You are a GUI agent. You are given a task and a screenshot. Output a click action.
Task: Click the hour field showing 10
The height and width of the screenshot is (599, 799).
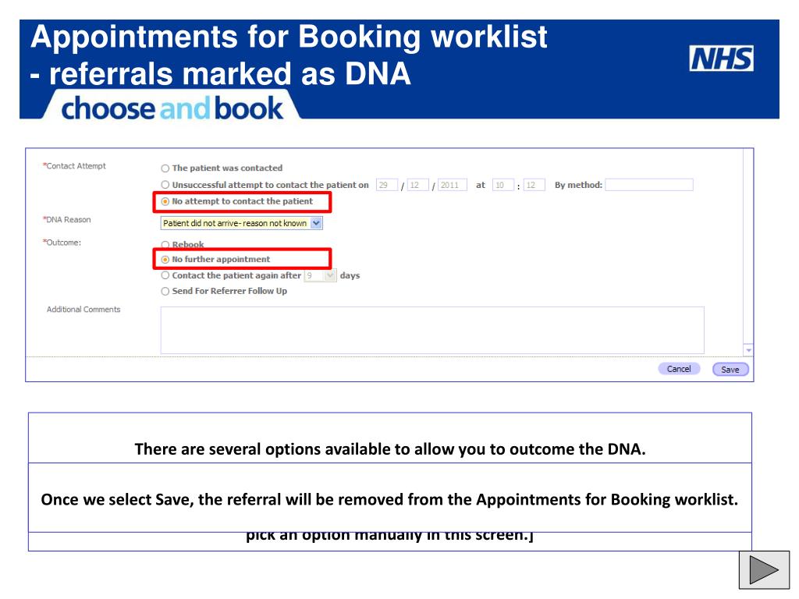tap(503, 185)
